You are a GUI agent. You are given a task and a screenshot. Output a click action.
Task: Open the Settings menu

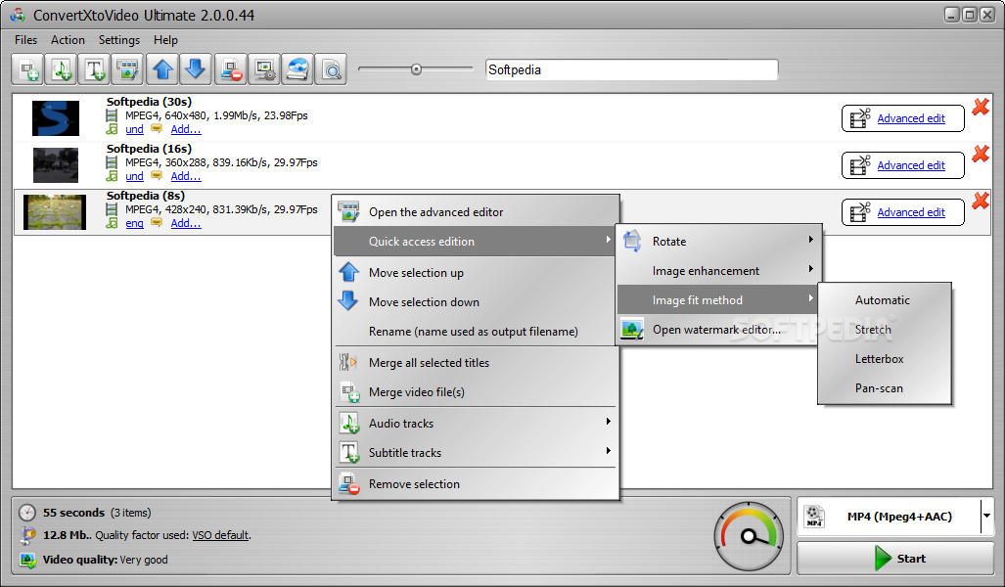tap(119, 40)
